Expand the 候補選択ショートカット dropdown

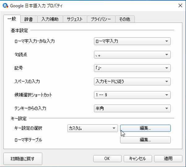click(132, 95)
